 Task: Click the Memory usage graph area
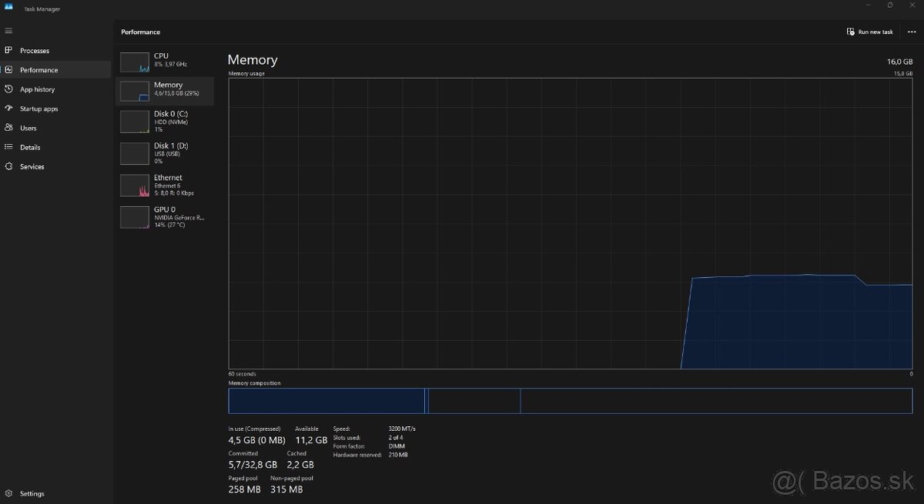pyautogui.click(x=570, y=223)
